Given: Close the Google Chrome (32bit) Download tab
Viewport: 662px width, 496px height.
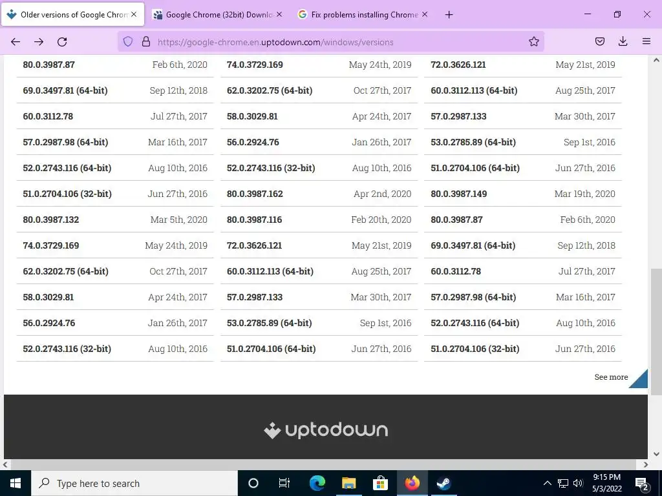Looking at the screenshot, I should [x=279, y=14].
